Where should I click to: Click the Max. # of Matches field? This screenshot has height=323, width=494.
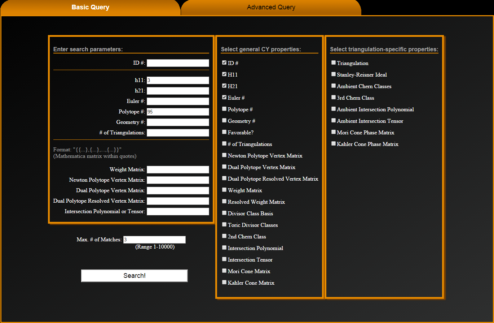[154, 240]
